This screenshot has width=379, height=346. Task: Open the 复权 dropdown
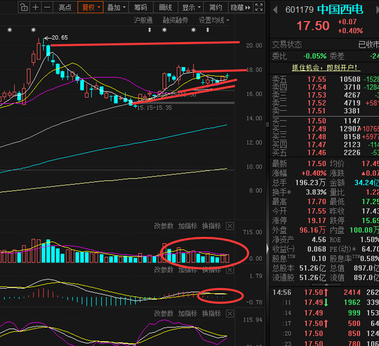click(x=90, y=8)
